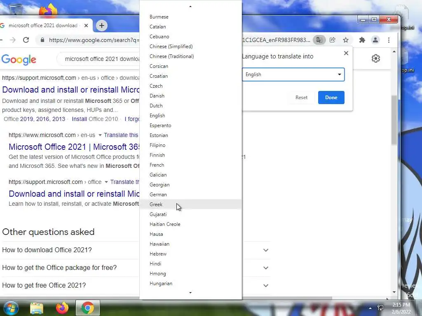
Task: Open Chrome's three-dot menu
Action: tap(389, 40)
